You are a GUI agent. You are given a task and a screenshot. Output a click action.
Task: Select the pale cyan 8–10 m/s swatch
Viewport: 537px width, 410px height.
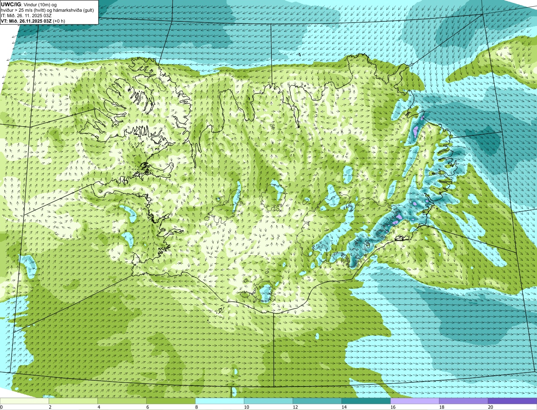click(x=220, y=401)
